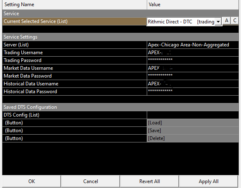
Task: Click the Market Data Password value field
Action: coord(193,76)
